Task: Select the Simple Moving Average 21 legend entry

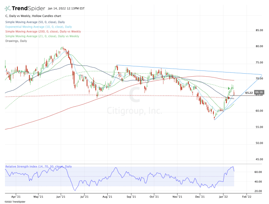Action: point(42,36)
